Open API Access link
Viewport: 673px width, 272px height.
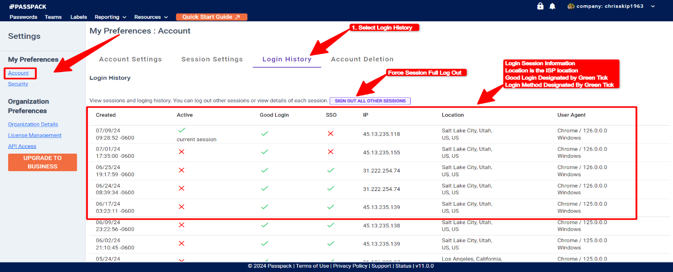tap(22, 146)
